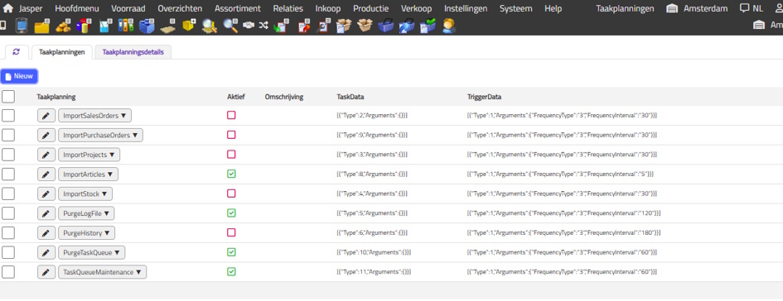The image size is (783, 301).
Task: Toggle Aktief checkbox for ImportStock
Action: 231,193
